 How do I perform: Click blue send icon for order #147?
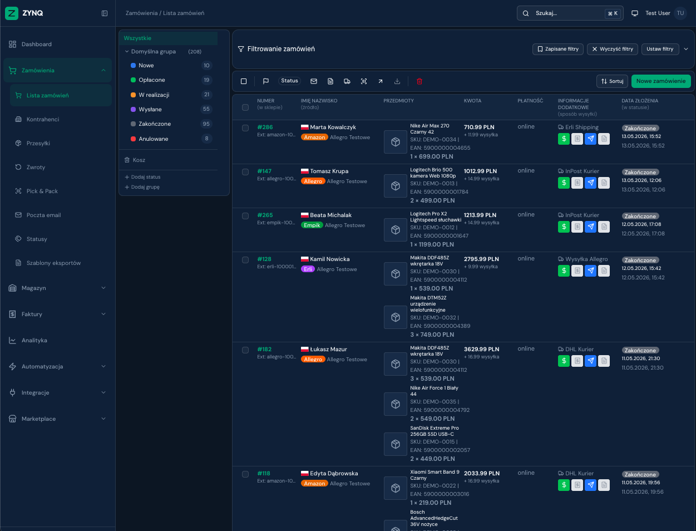click(591, 183)
